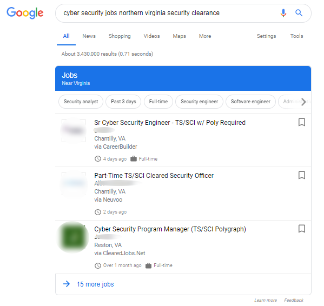Click the voice search microphone icon
The image size is (324, 306).
point(283,13)
